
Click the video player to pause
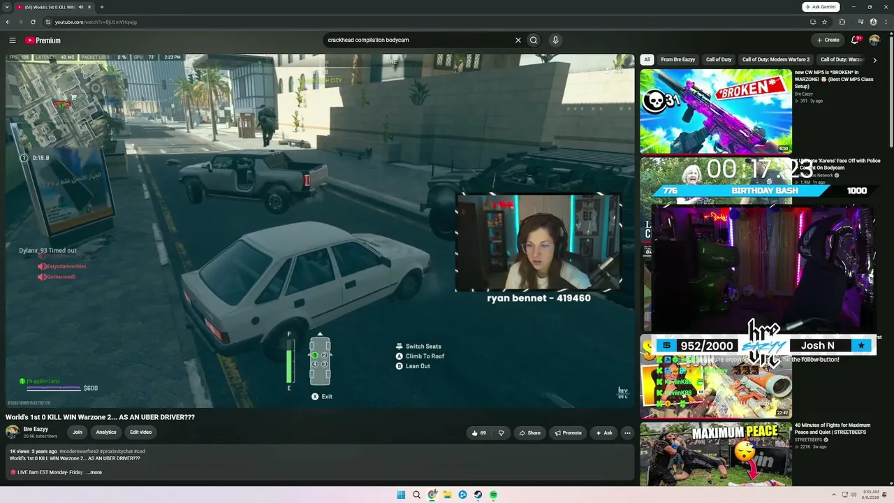coord(320,231)
